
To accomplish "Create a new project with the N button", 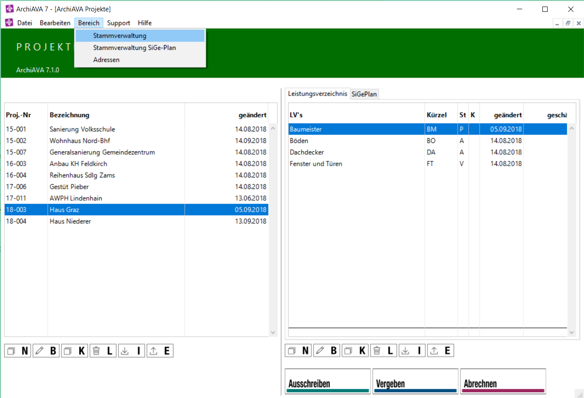I will (x=18, y=351).
